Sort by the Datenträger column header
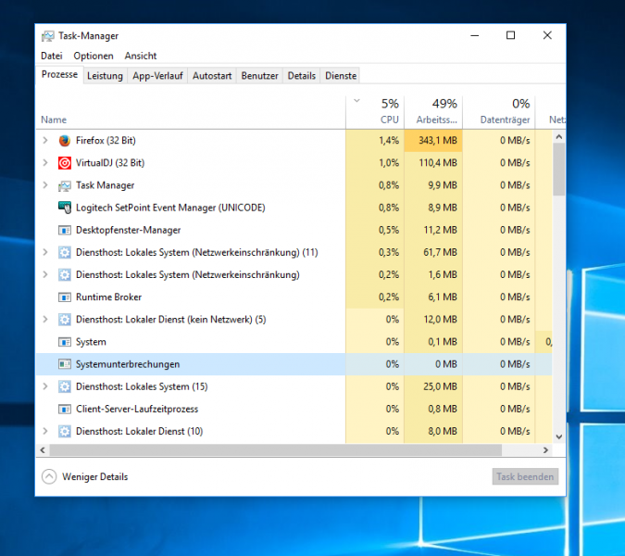625x556 pixels. (x=499, y=112)
